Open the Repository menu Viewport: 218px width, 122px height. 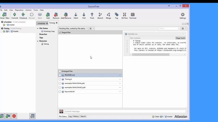19,10
